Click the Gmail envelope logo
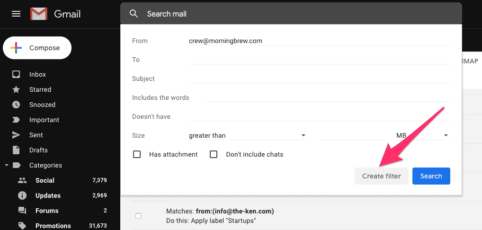This screenshot has height=230, width=482. click(39, 14)
